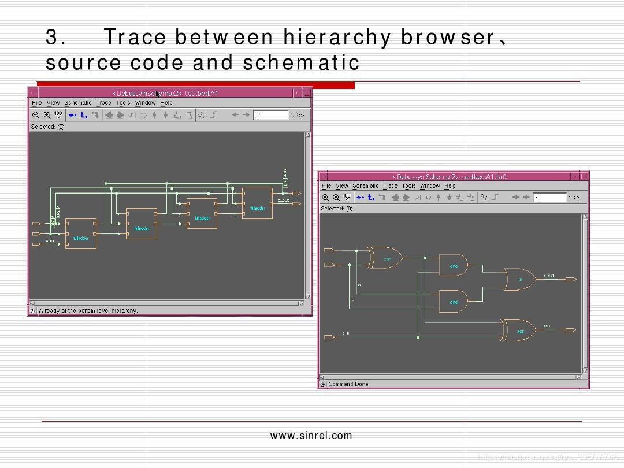624x468 pixels.
Task: Select the leftmost fulladder block in testbed.A1
Action: point(81,233)
